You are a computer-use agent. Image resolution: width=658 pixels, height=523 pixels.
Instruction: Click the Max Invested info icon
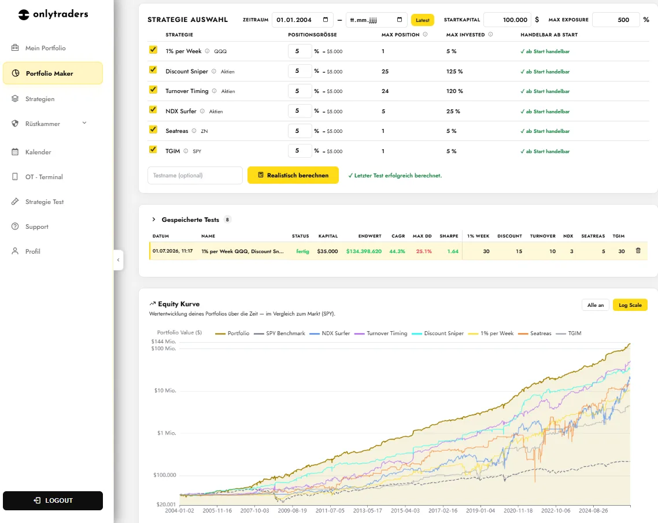[490, 35]
